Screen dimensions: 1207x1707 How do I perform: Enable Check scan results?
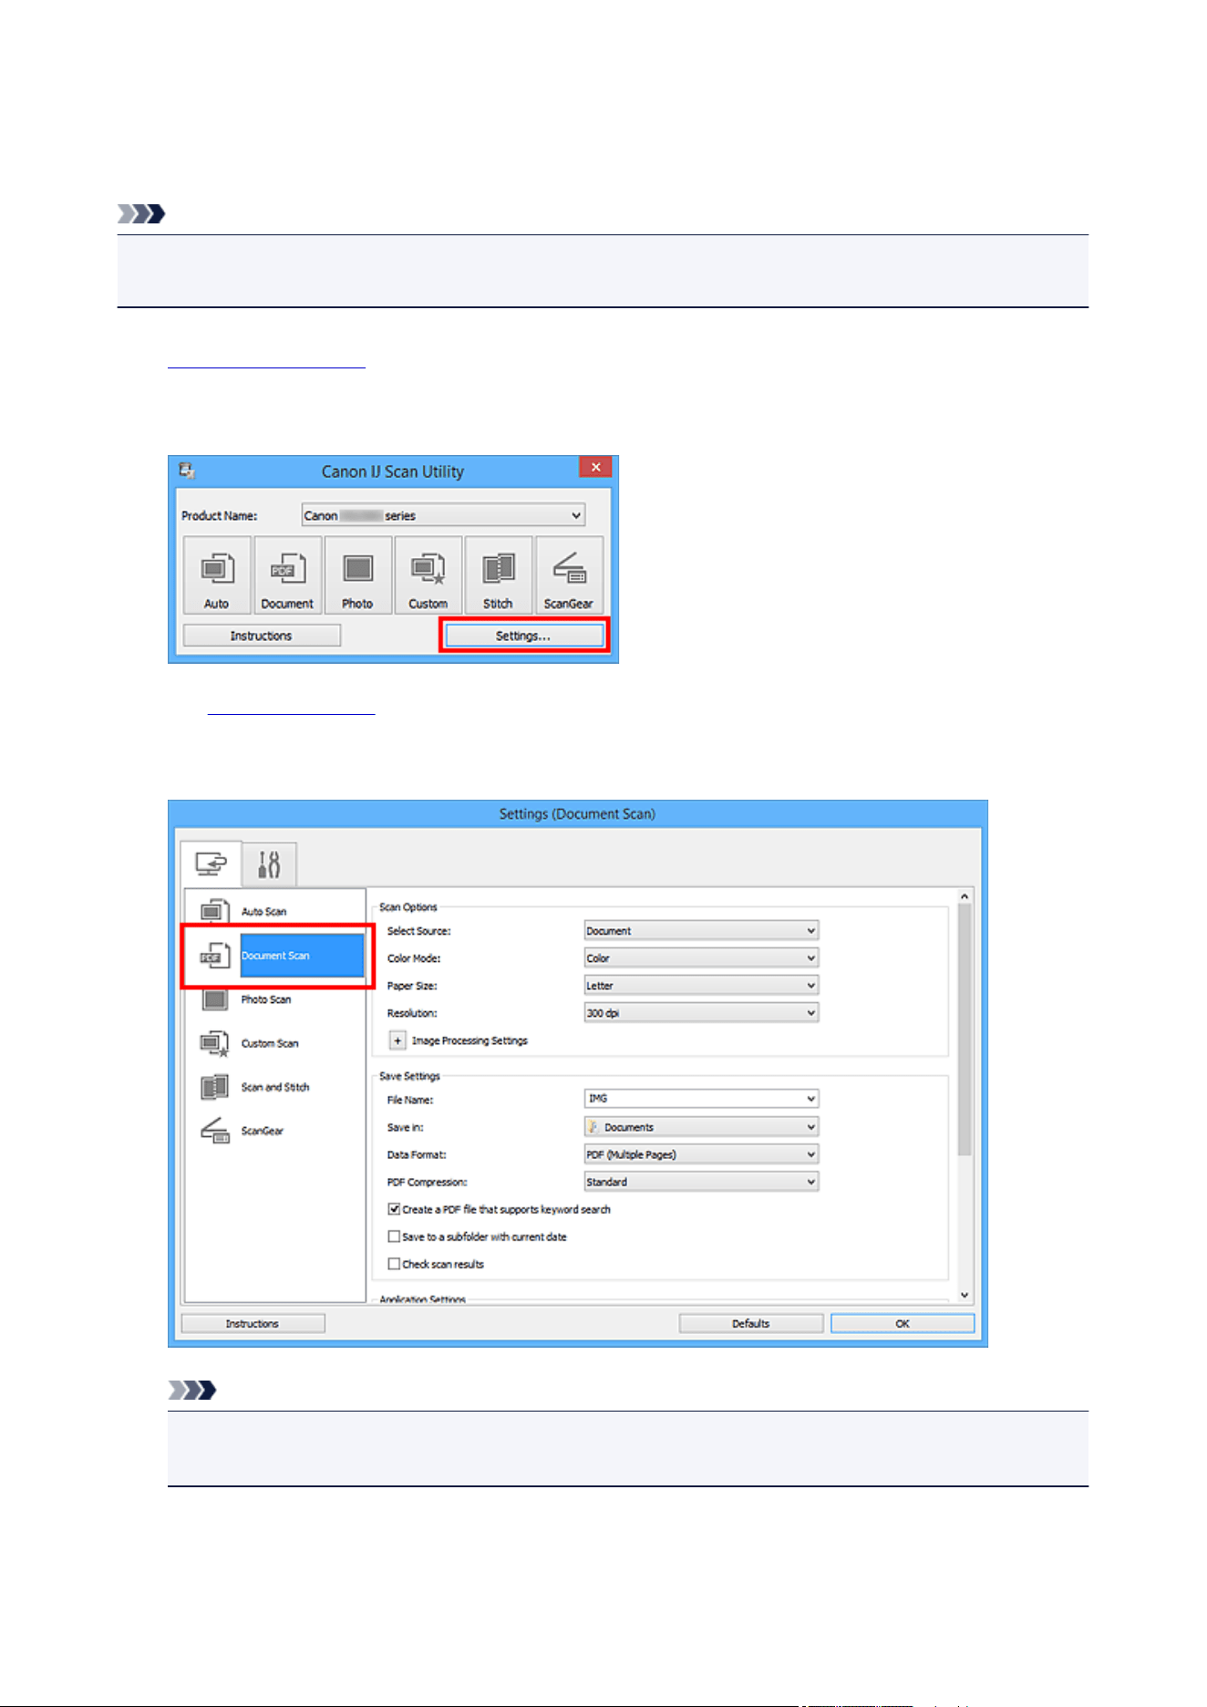(394, 1264)
